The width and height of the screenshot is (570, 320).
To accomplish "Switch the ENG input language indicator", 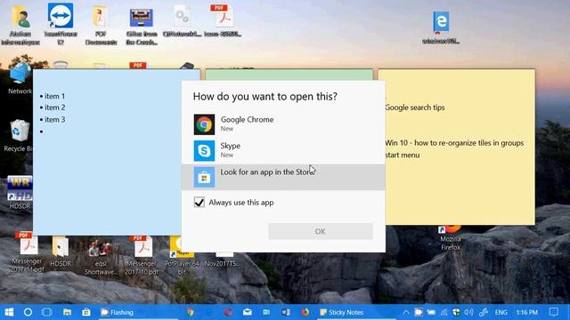I will [501, 312].
